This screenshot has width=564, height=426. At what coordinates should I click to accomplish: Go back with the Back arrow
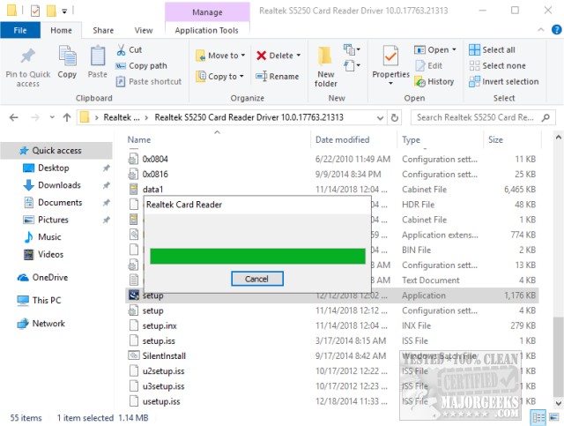[x=14, y=117]
